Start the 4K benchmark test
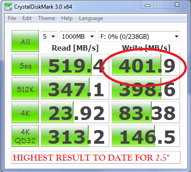 click(x=25, y=112)
